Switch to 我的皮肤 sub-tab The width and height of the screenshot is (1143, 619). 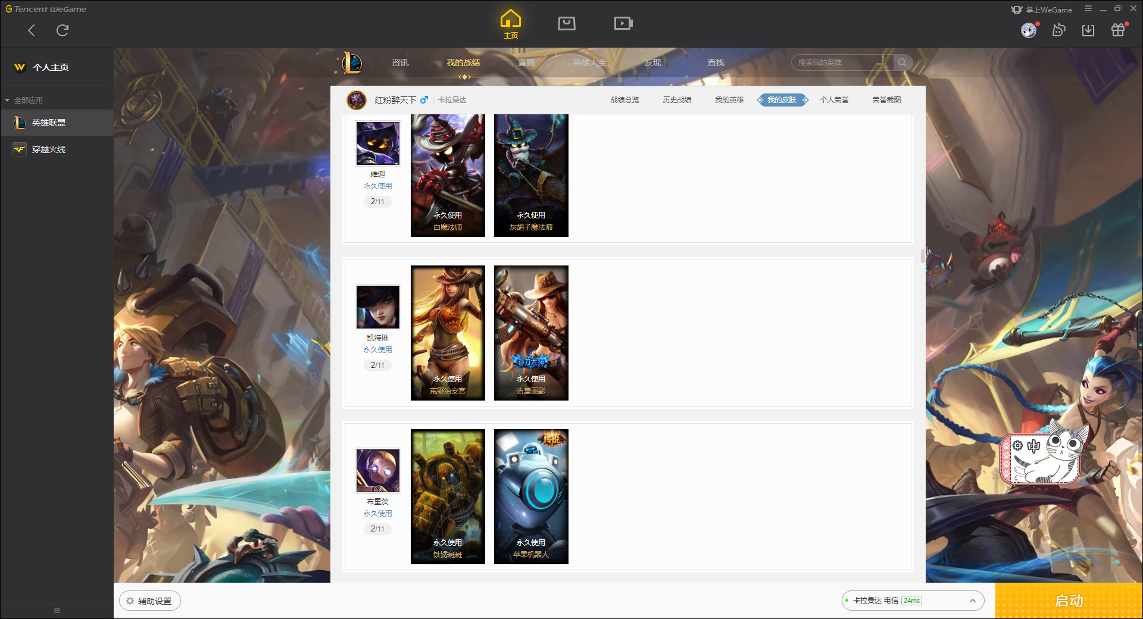pyautogui.click(x=782, y=100)
